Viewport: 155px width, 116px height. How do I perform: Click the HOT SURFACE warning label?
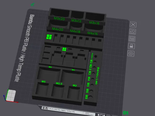(x=88, y=114)
